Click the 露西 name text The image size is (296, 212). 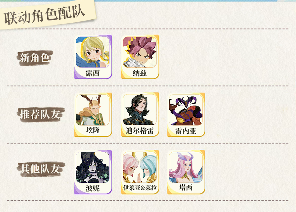coord(93,73)
